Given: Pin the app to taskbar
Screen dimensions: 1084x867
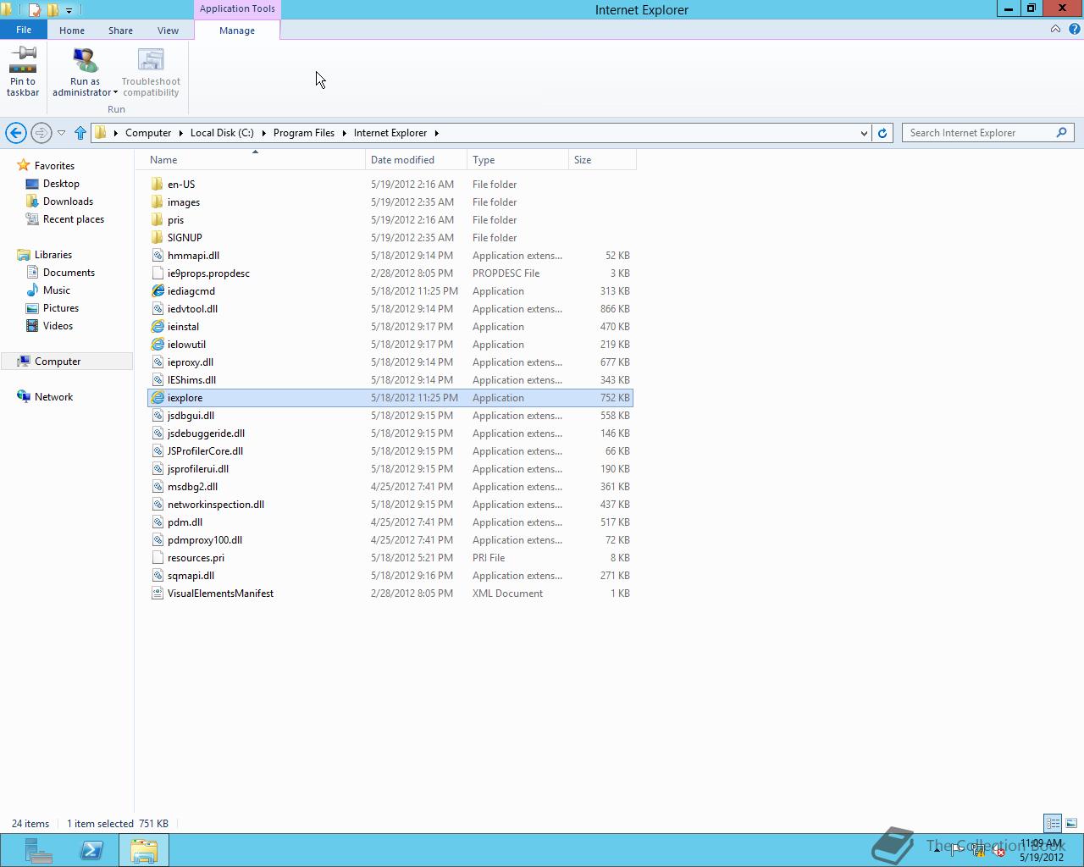Looking at the screenshot, I should tap(23, 73).
